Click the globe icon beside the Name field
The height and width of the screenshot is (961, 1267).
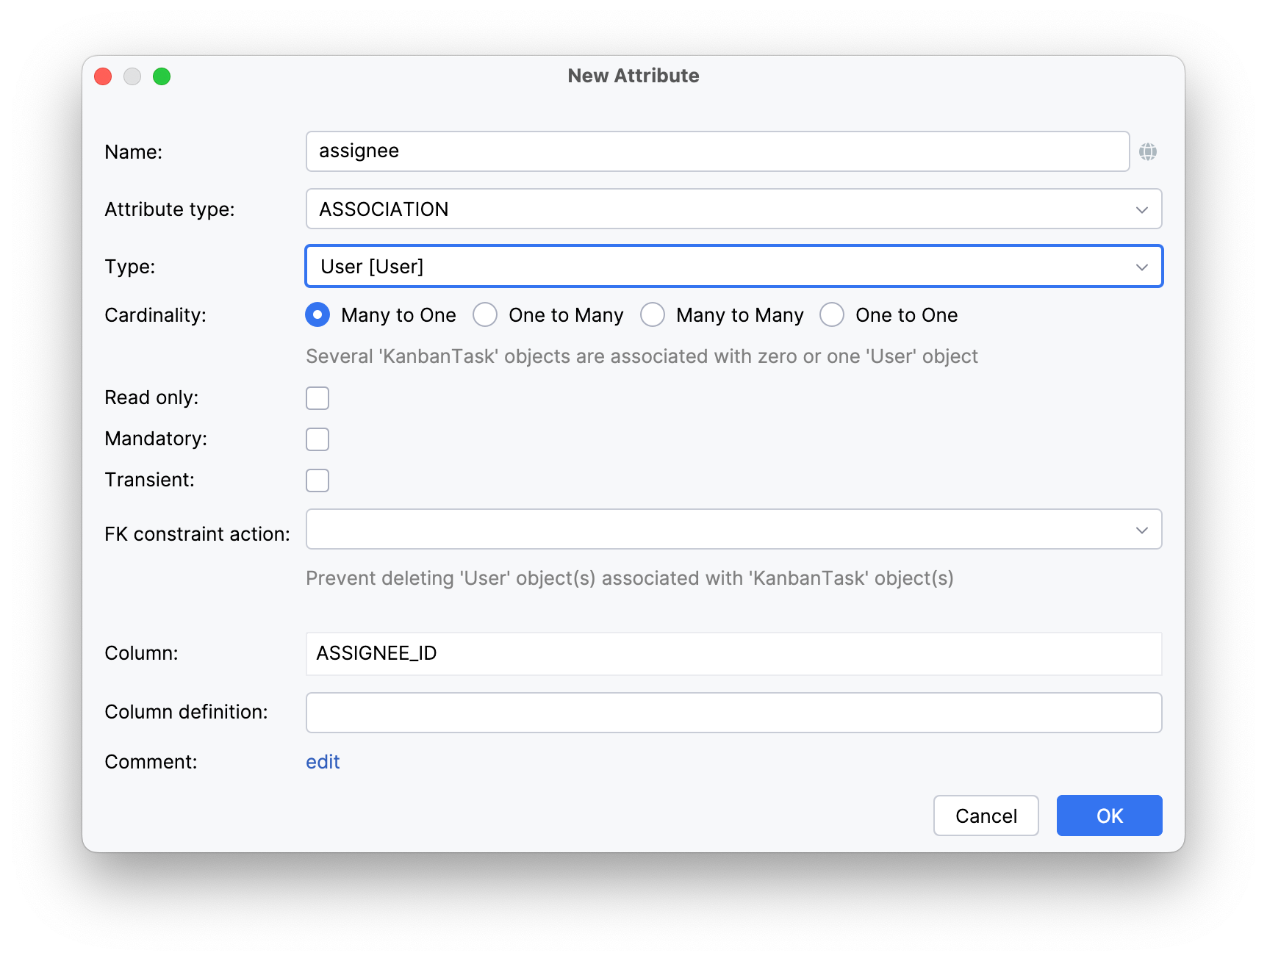pyautogui.click(x=1149, y=151)
